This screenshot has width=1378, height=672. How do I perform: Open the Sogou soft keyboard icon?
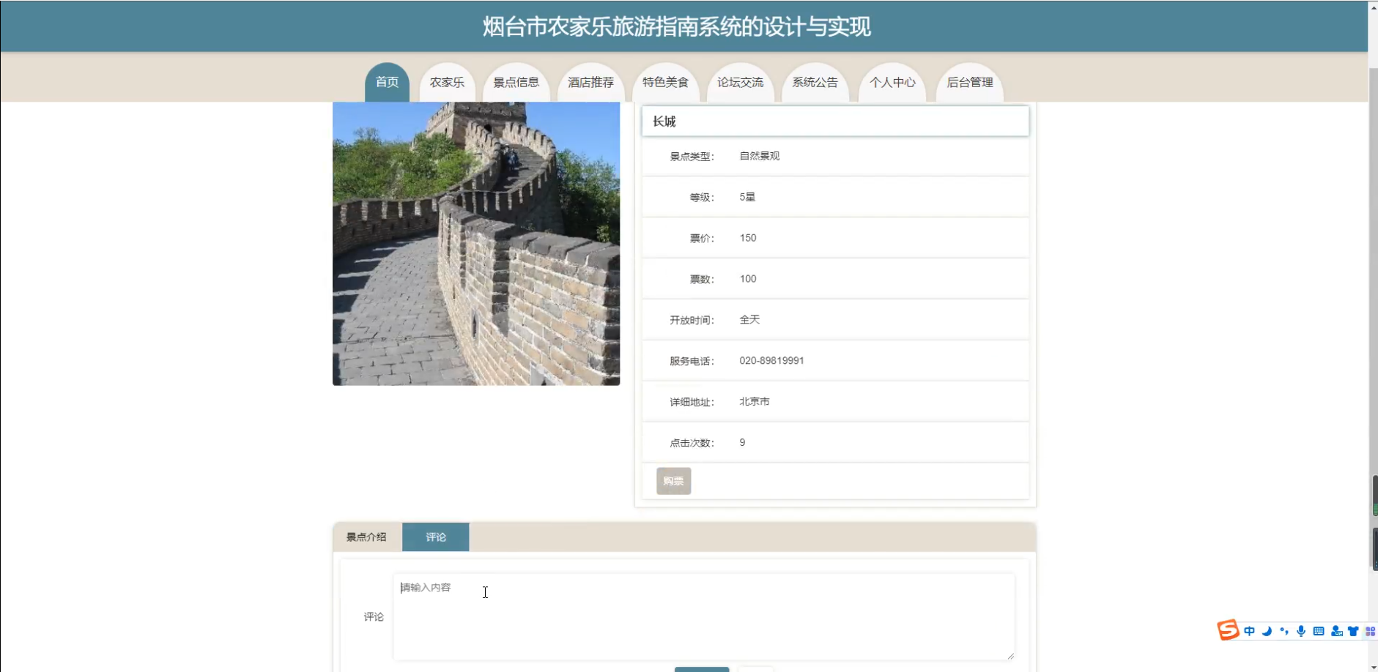(x=1319, y=631)
